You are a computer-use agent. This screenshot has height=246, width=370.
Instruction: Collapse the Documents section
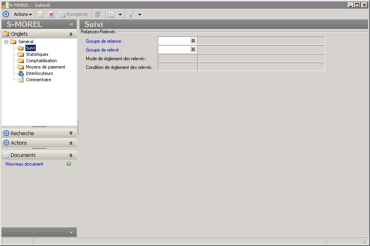pos(71,155)
